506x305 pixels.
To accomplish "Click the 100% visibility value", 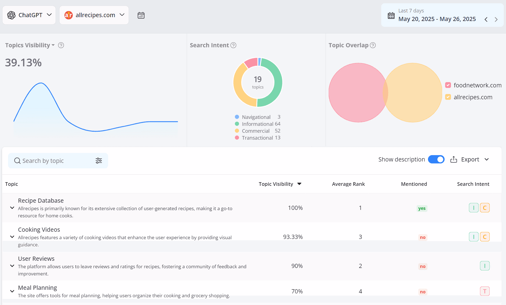I will point(295,208).
